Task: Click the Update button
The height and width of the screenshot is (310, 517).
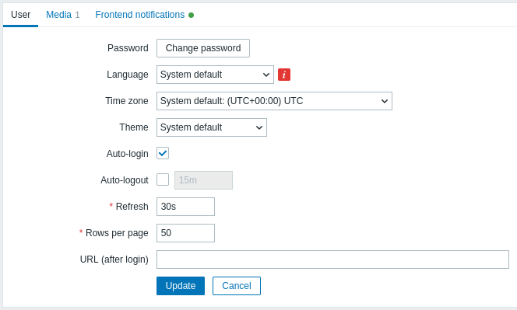Action: pyautogui.click(x=181, y=286)
